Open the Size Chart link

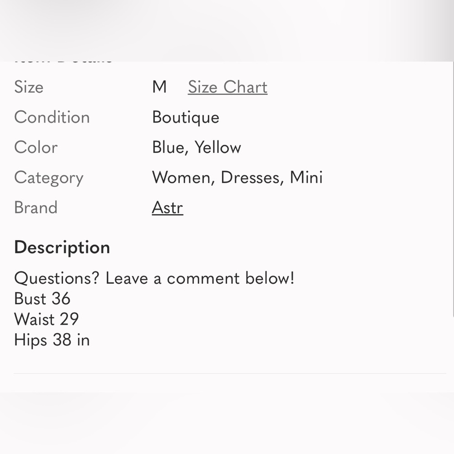(x=227, y=87)
